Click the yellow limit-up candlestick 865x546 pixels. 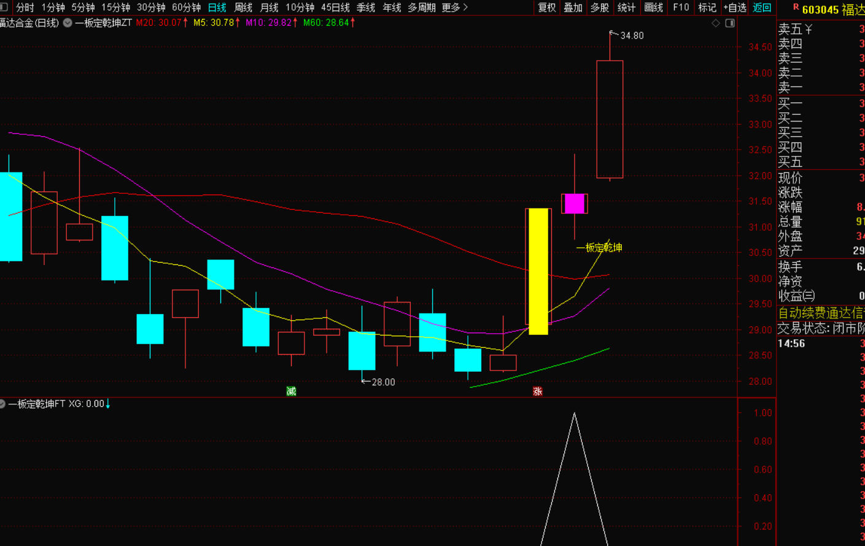538,271
